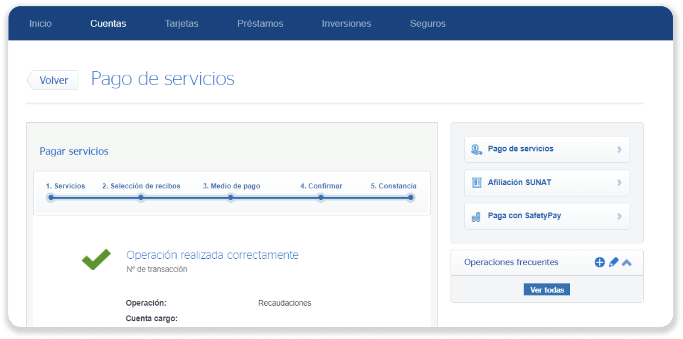Select step 1 Servicios progress dot
Image resolution: width=683 pixels, height=339 pixels.
tap(51, 197)
